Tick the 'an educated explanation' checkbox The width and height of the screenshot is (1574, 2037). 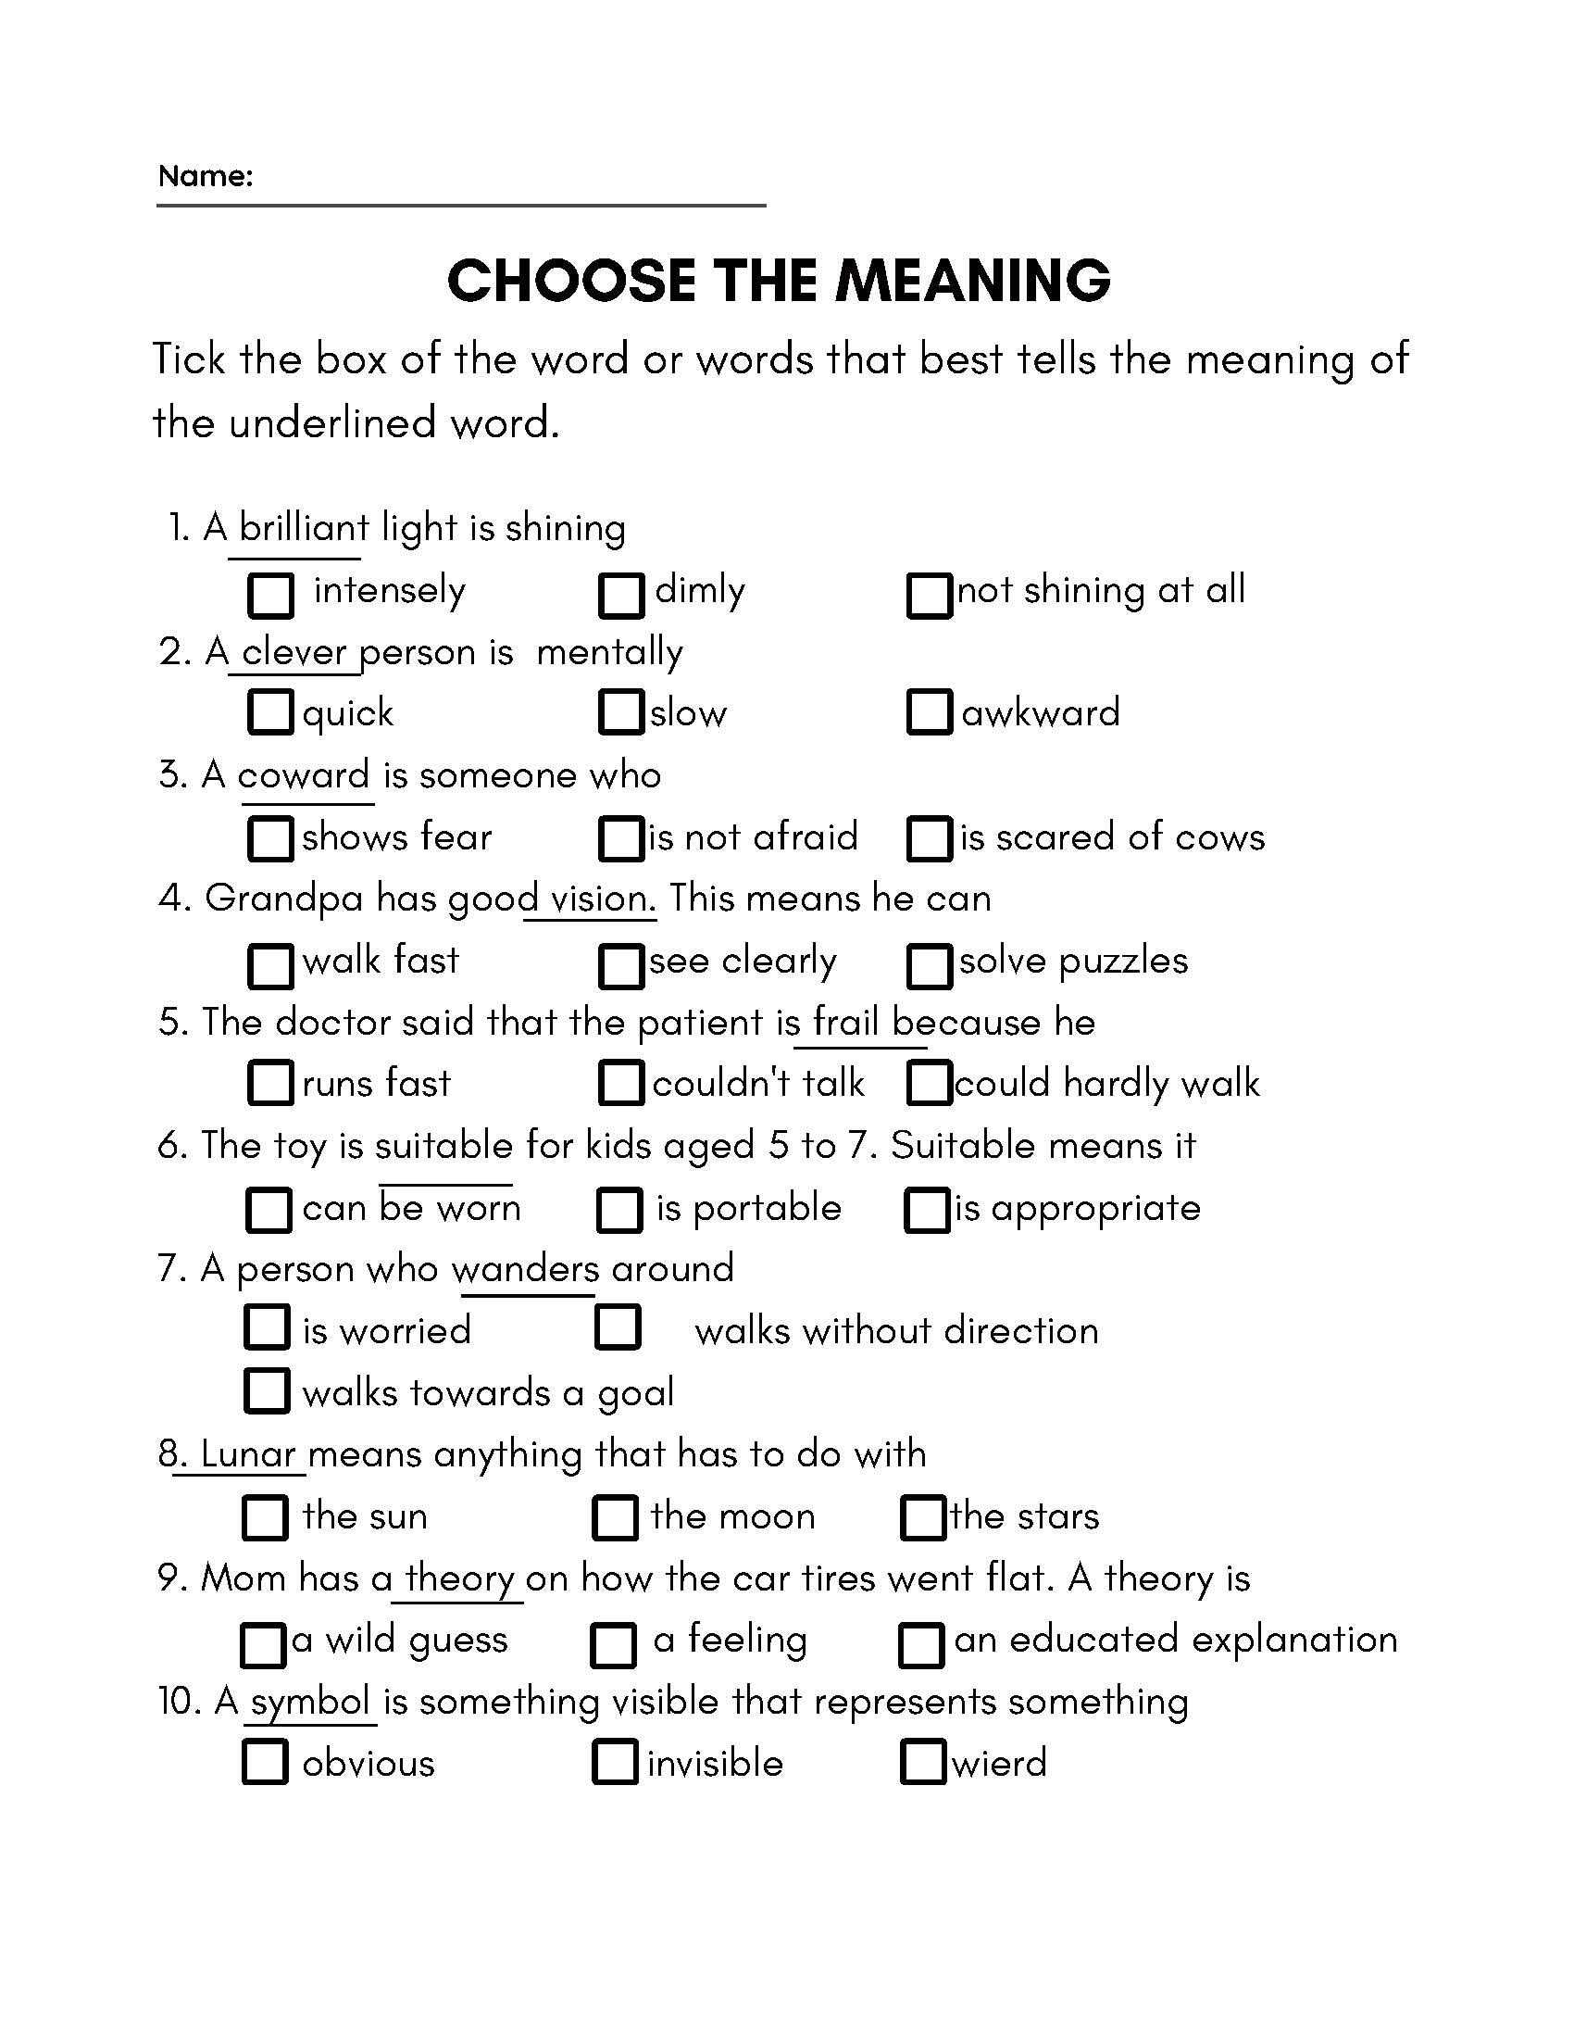tap(921, 1644)
